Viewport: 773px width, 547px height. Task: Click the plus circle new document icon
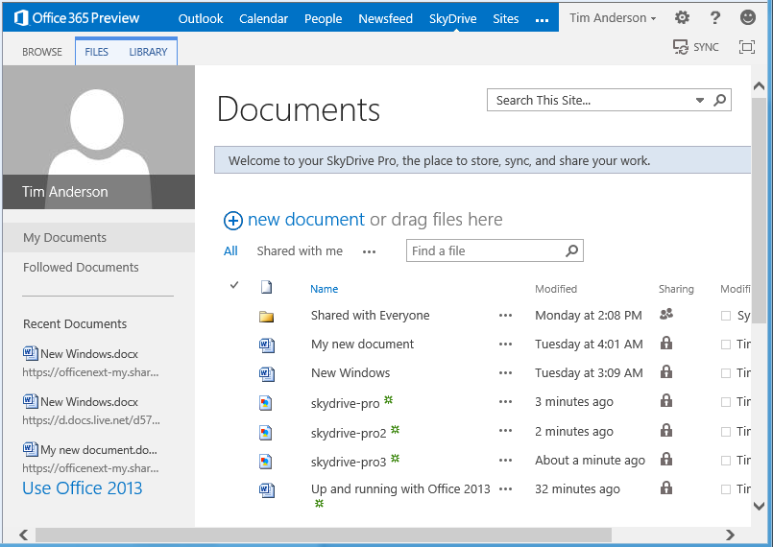tap(232, 221)
